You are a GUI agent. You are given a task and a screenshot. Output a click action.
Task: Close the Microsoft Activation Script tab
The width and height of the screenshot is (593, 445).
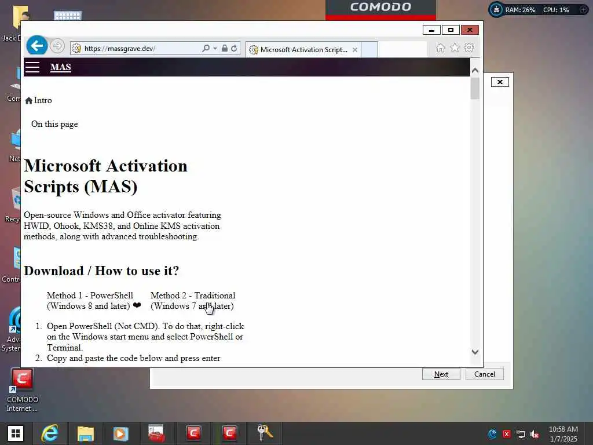click(x=355, y=50)
